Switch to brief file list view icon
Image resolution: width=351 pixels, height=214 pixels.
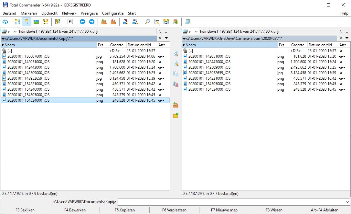(x=17, y=22)
